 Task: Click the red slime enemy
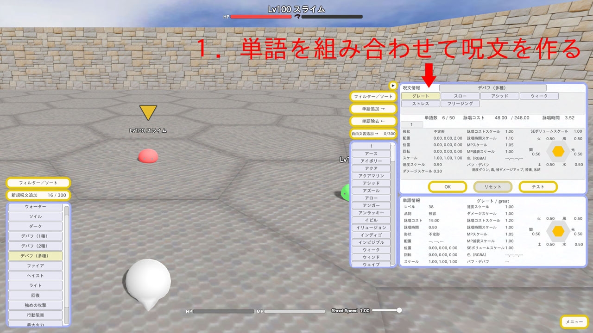[x=148, y=155]
